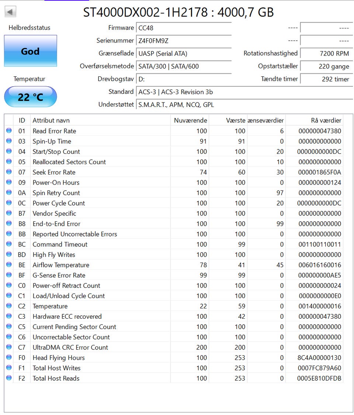Click the status icon next to Power-On Hours
Viewport: 354px width, 415px height.
click(x=9, y=182)
